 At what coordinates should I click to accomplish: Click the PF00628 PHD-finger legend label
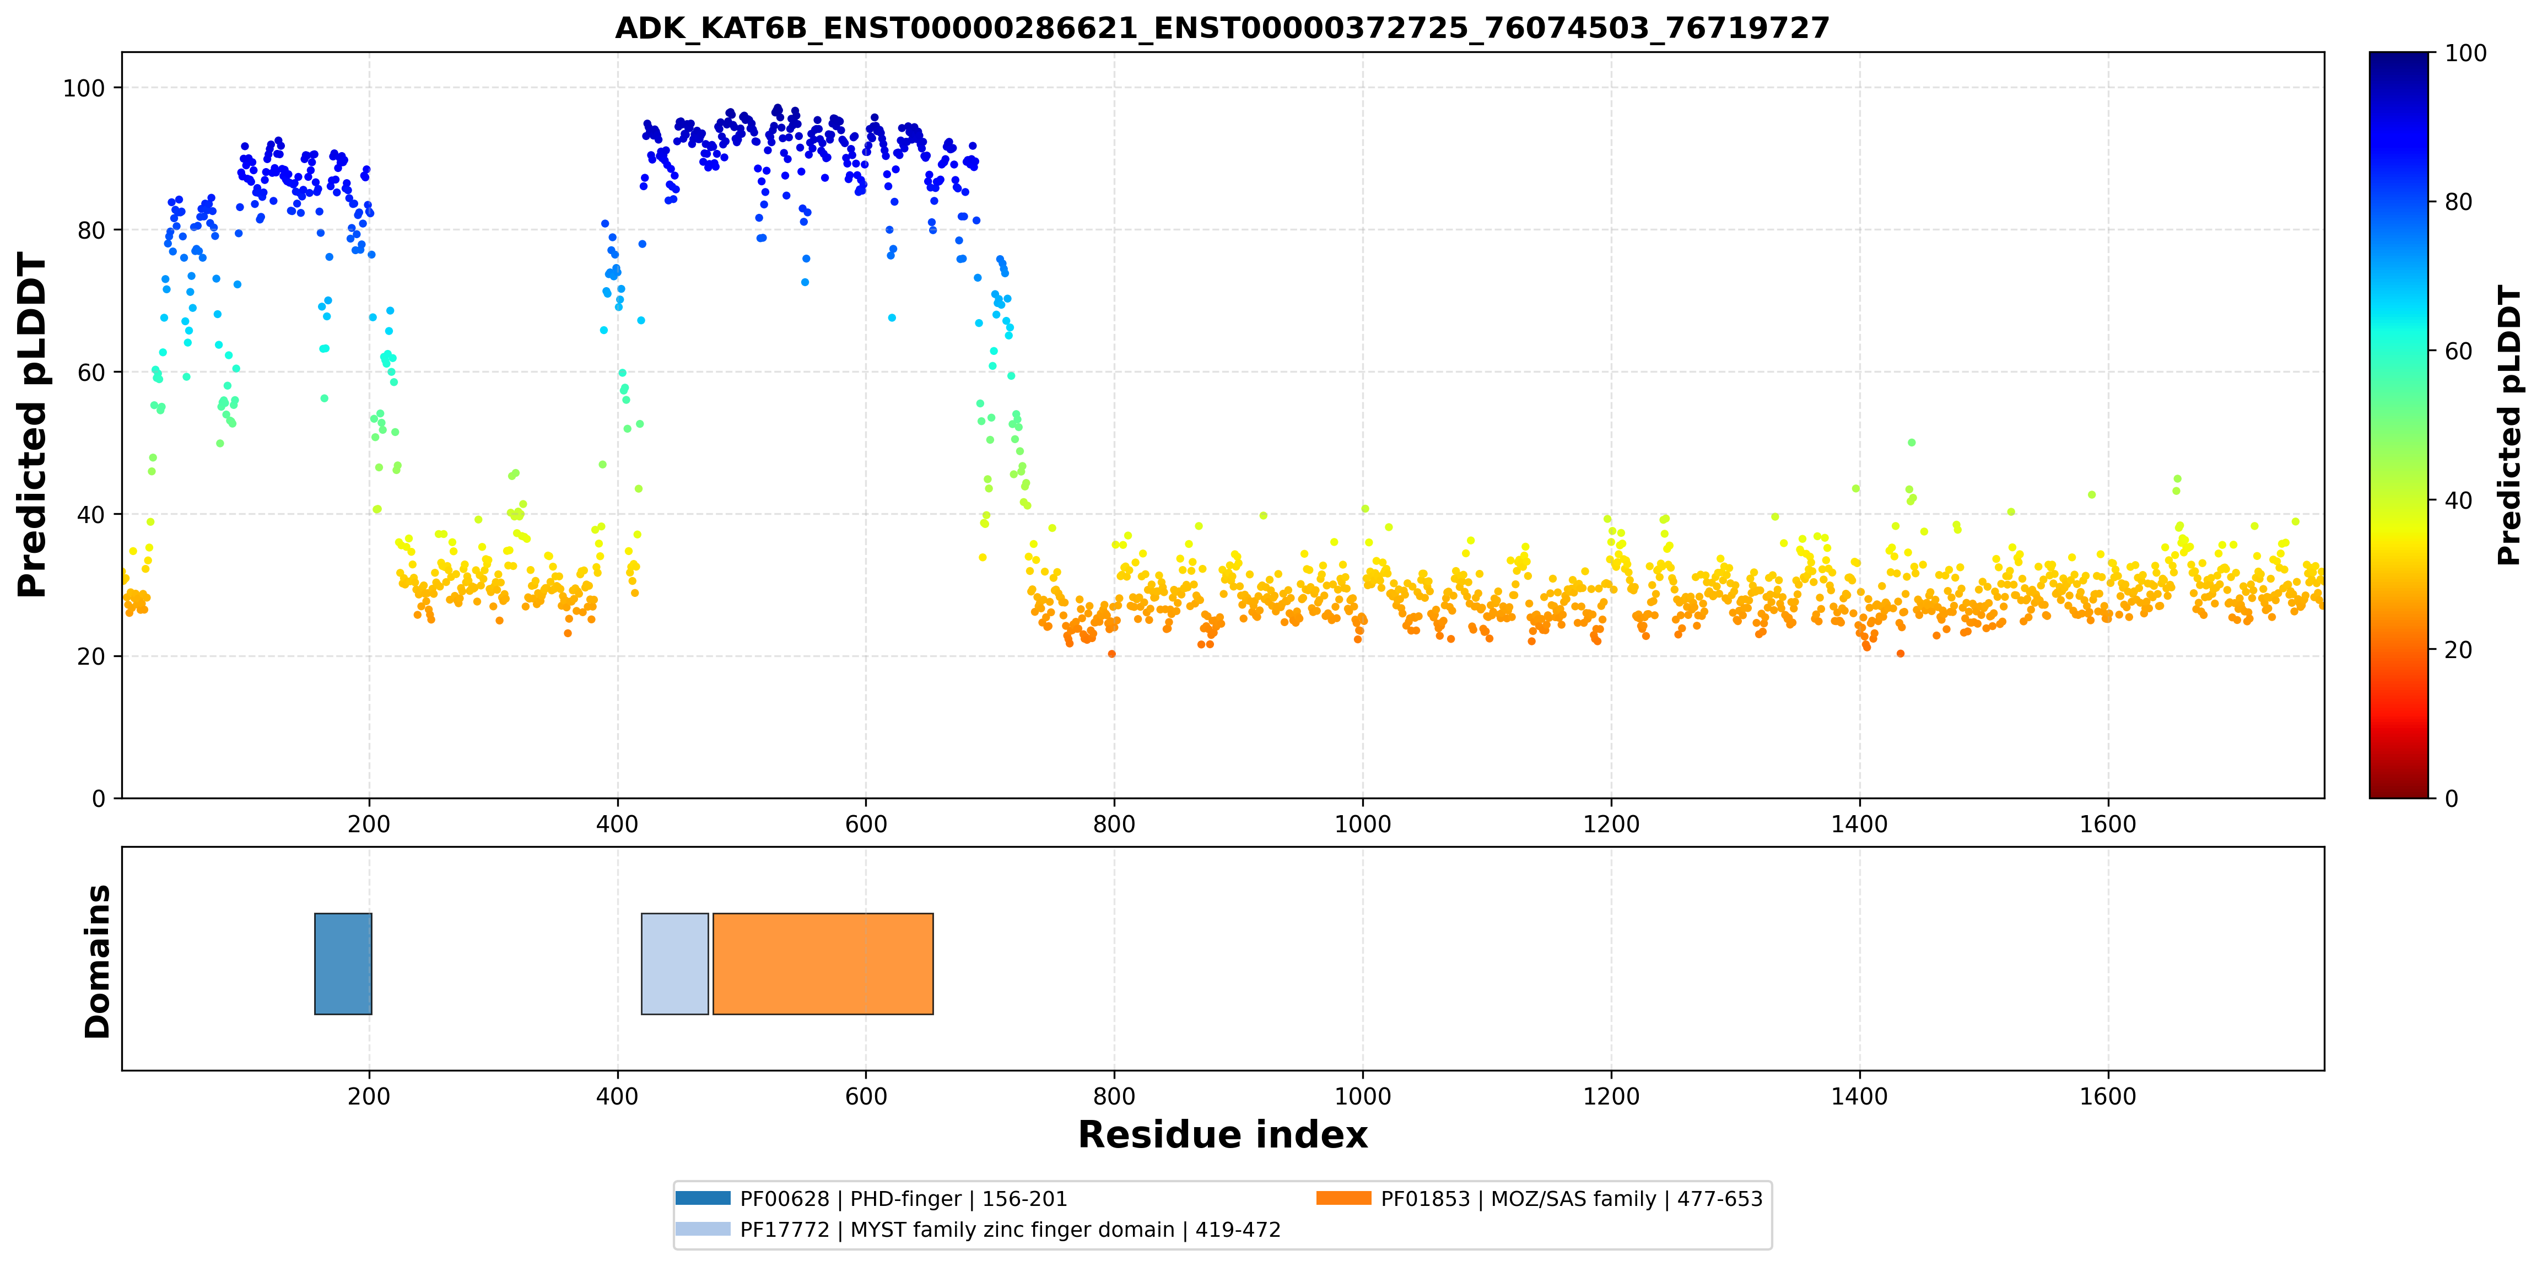(x=903, y=1199)
